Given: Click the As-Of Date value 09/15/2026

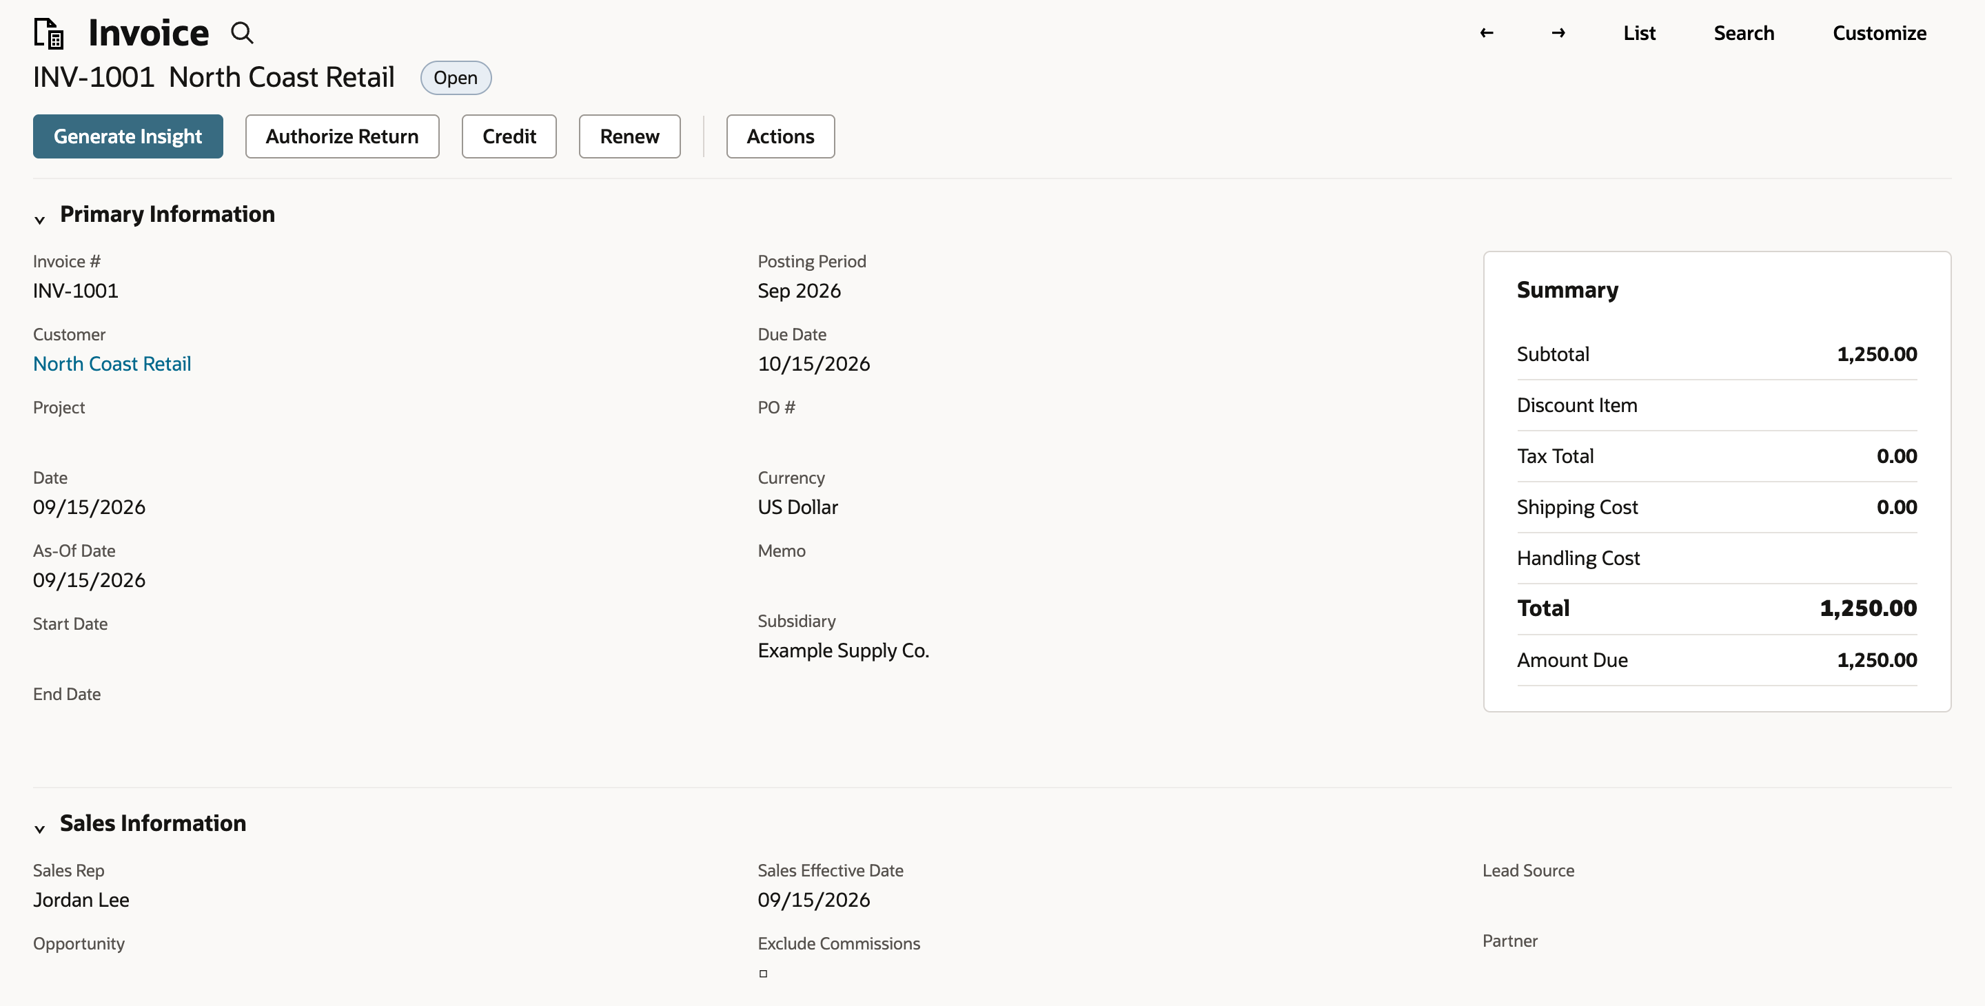Looking at the screenshot, I should click(90, 580).
